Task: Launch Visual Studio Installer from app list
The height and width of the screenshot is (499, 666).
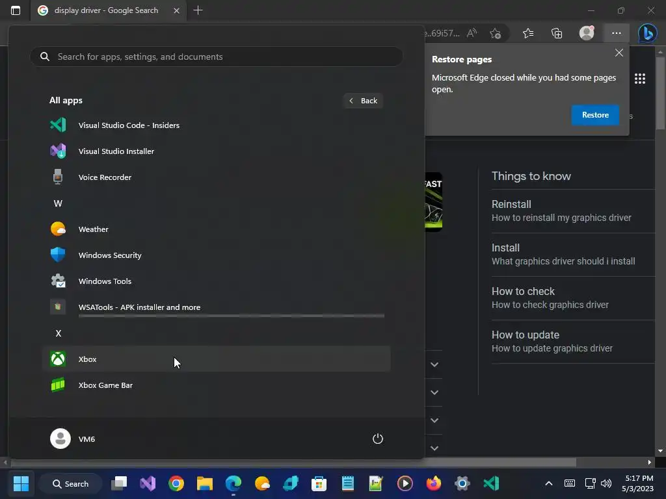Action: click(x=216, y=151)
